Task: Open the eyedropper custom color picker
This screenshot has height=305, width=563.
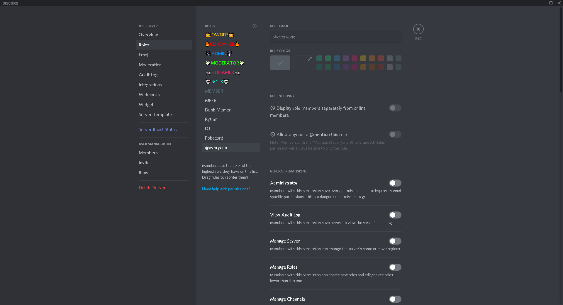Action: click(303, 62)
